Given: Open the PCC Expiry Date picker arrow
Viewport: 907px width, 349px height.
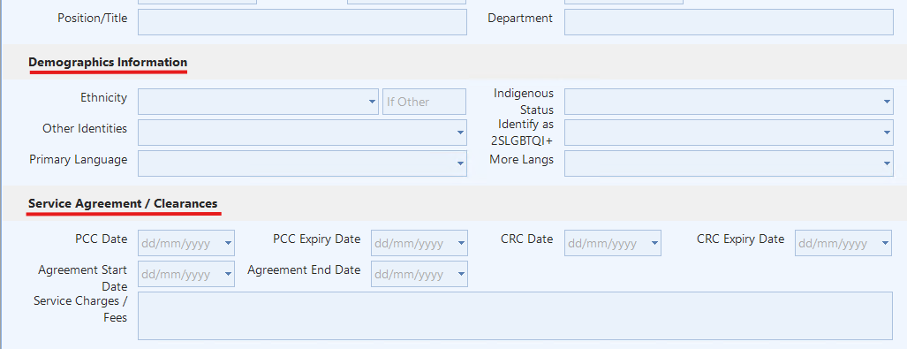Looking at the screenshot, I should point(461,243).
